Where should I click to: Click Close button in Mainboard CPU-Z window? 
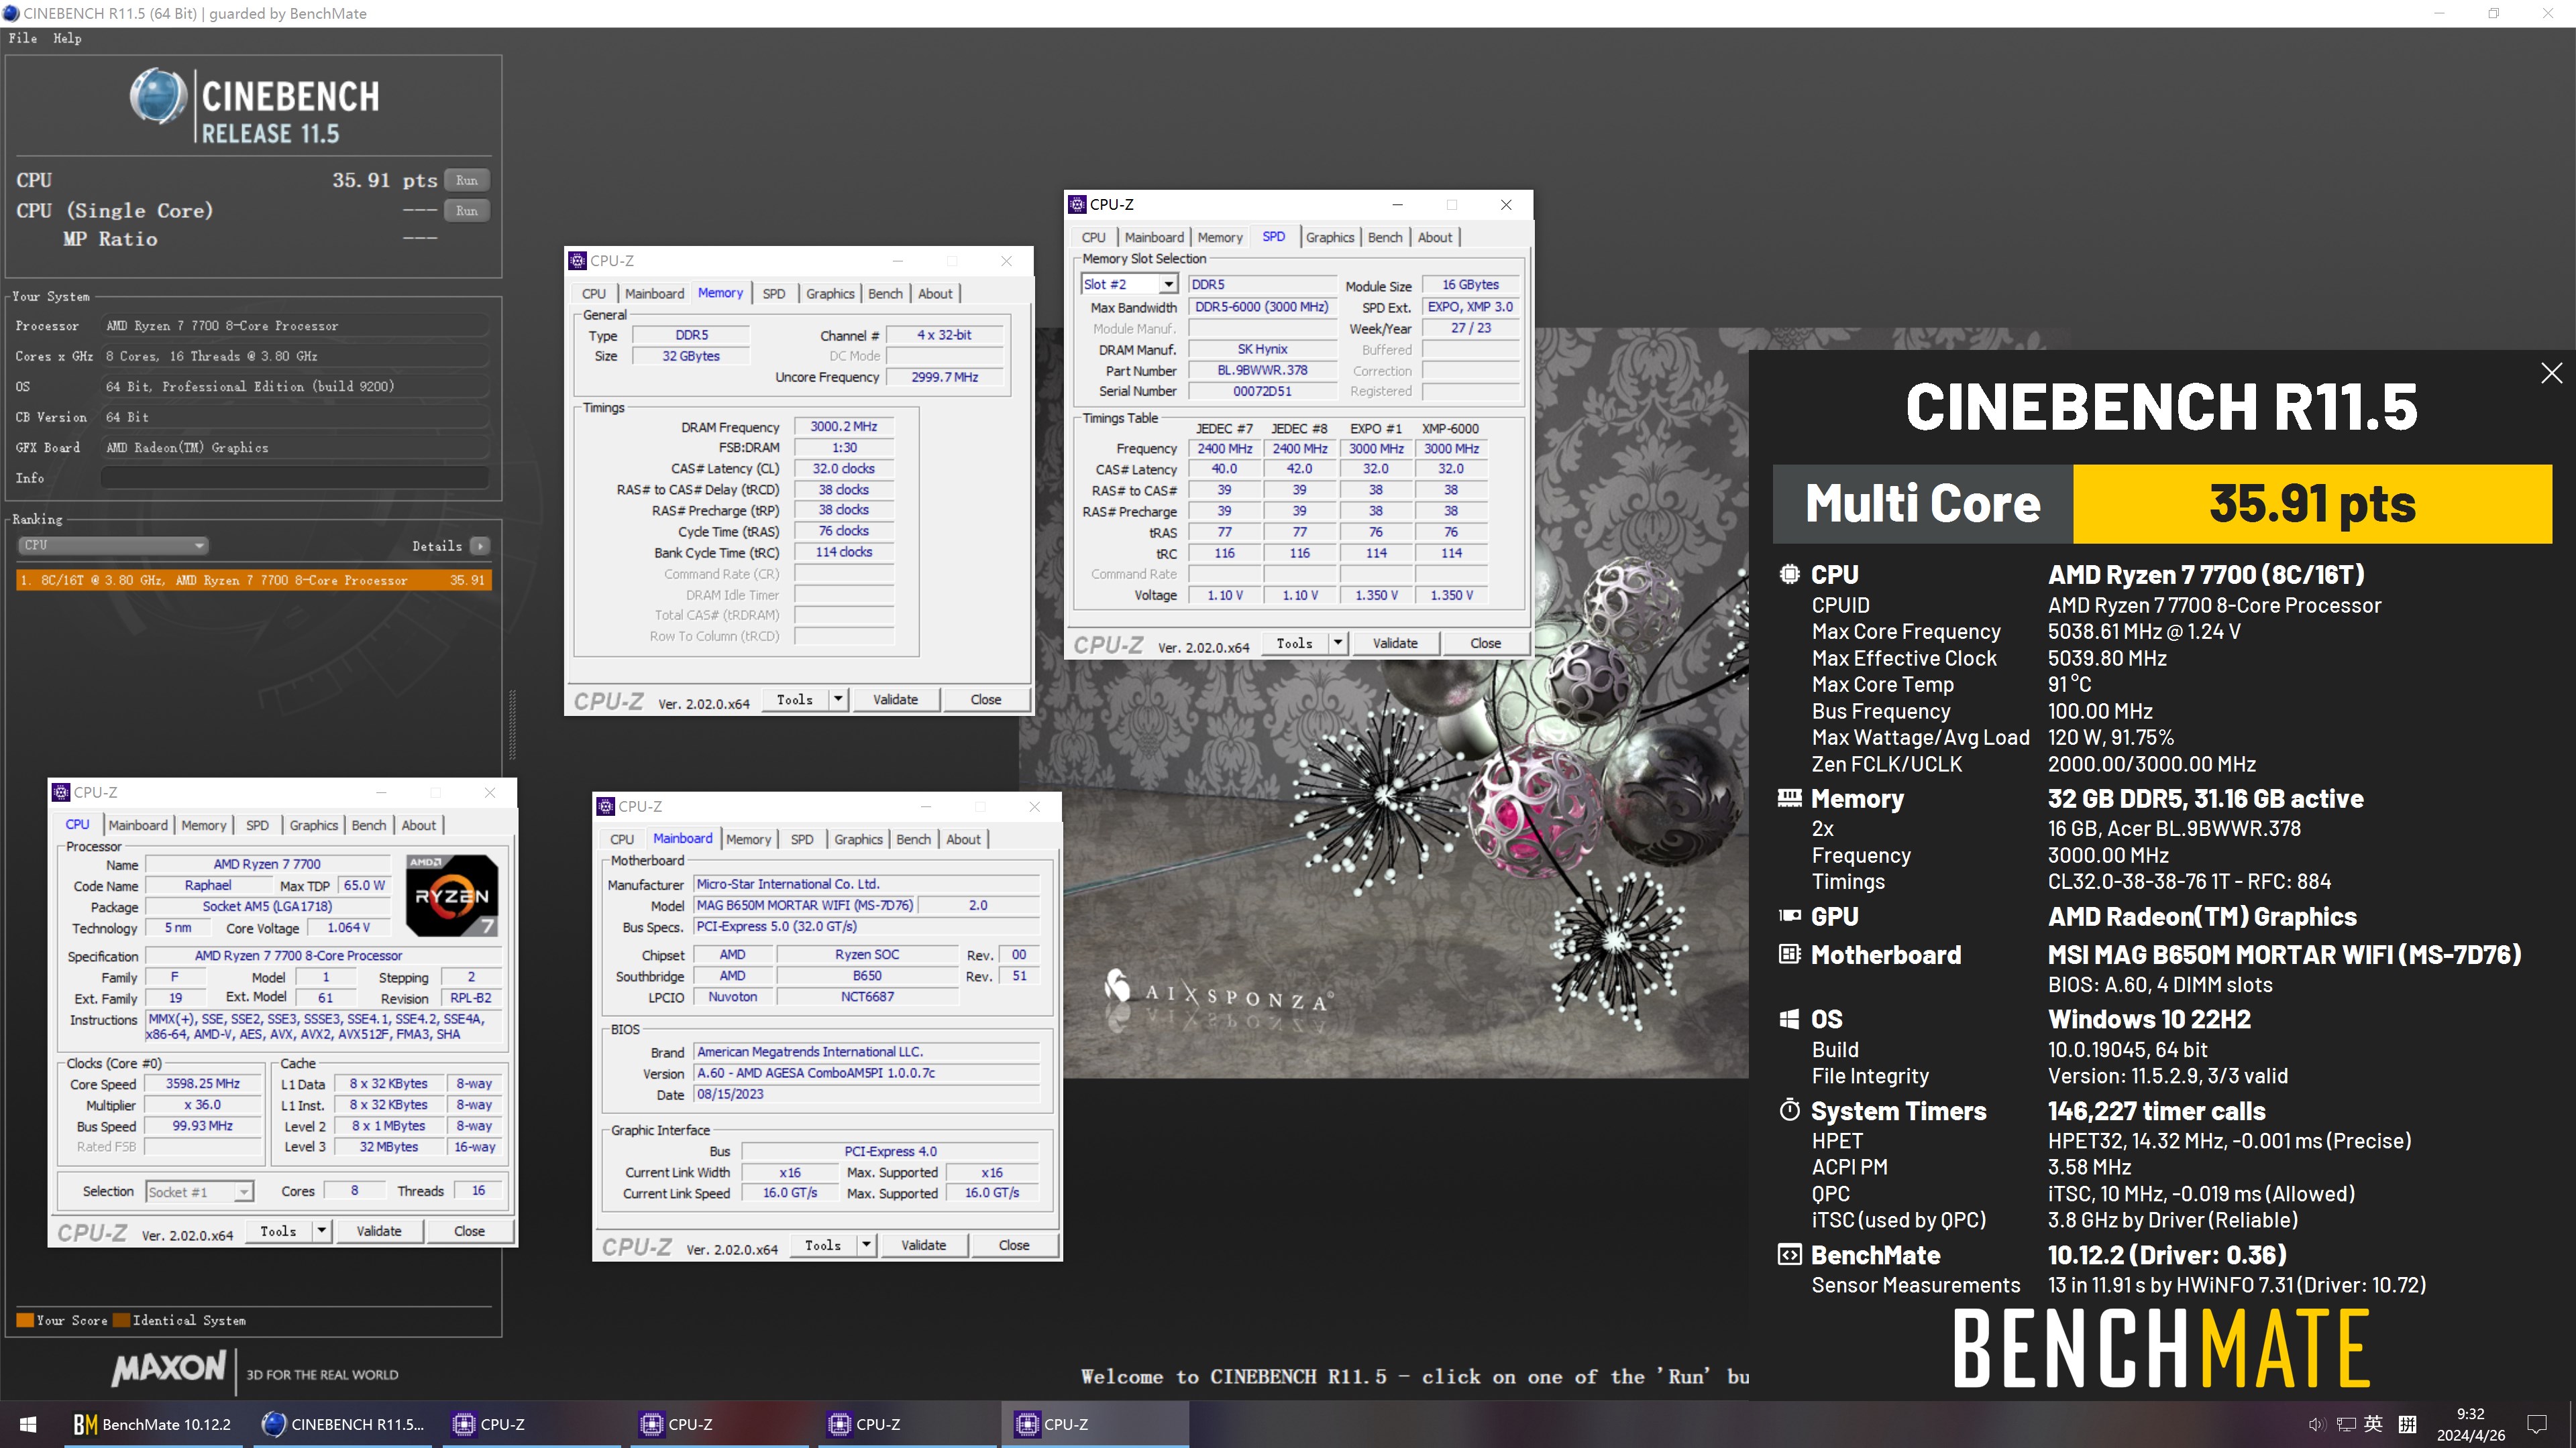coord(1013,1245)
